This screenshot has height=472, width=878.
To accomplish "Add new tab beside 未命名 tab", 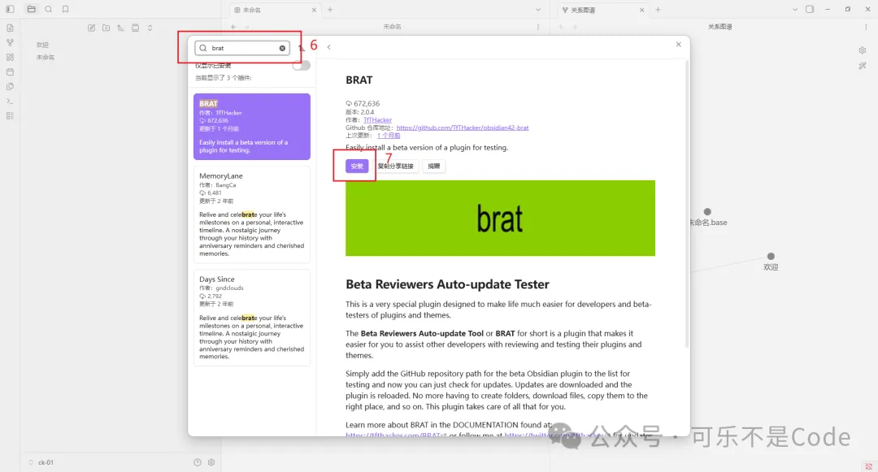I will tap(330, 10).
